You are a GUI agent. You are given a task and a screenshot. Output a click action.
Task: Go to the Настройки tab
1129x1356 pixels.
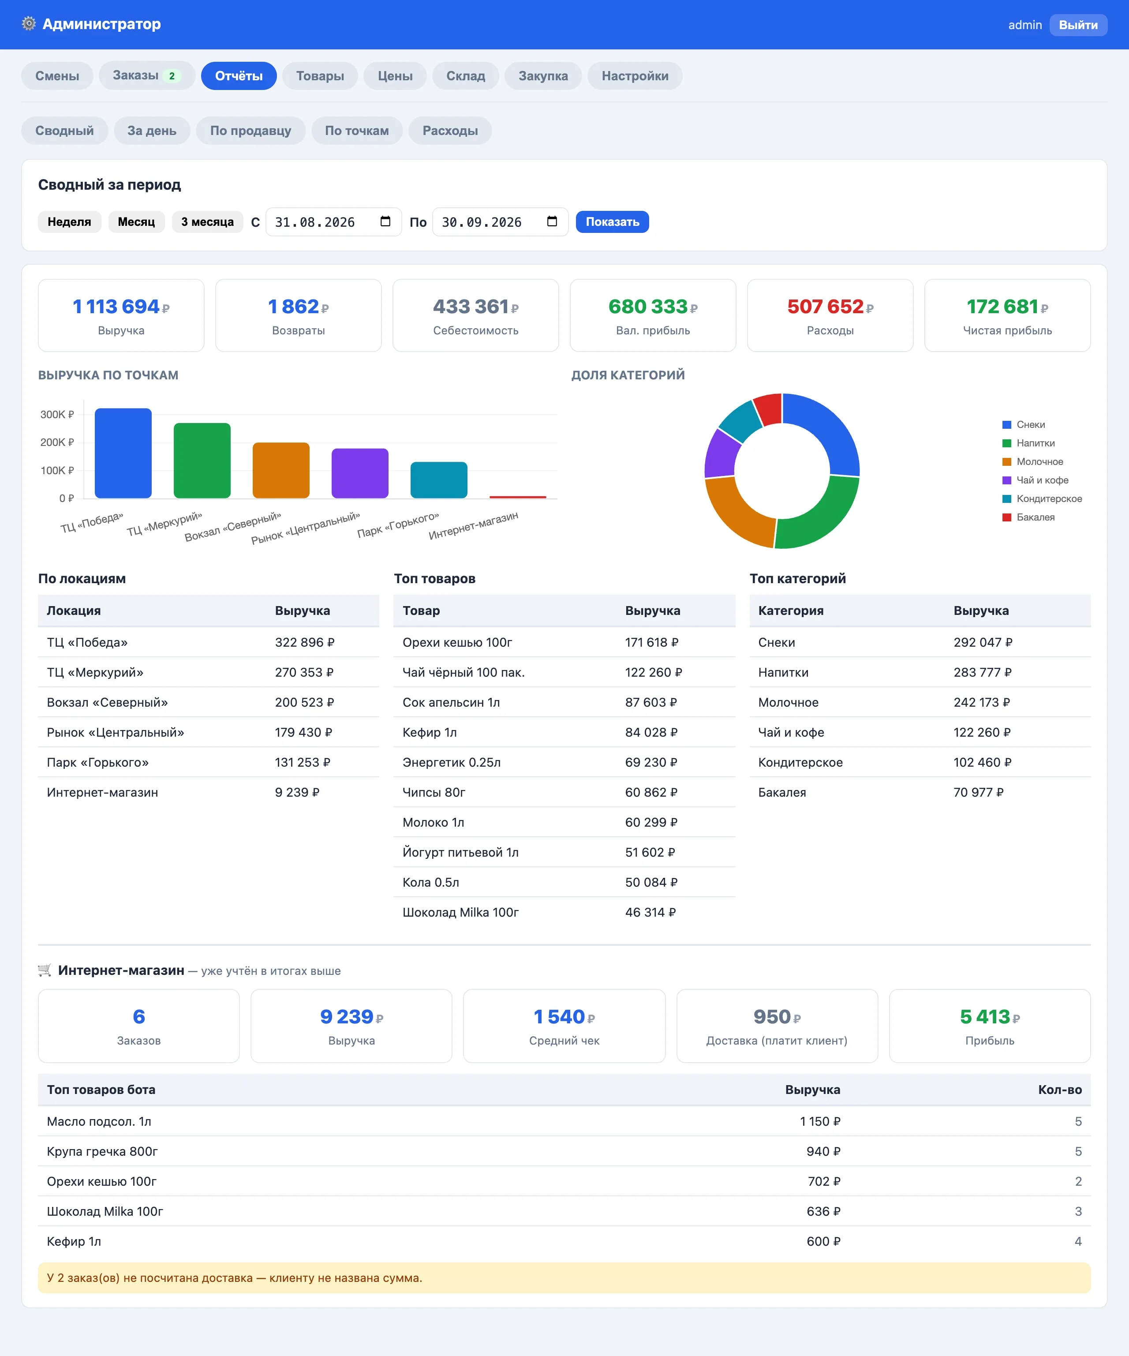coord(635,75)
